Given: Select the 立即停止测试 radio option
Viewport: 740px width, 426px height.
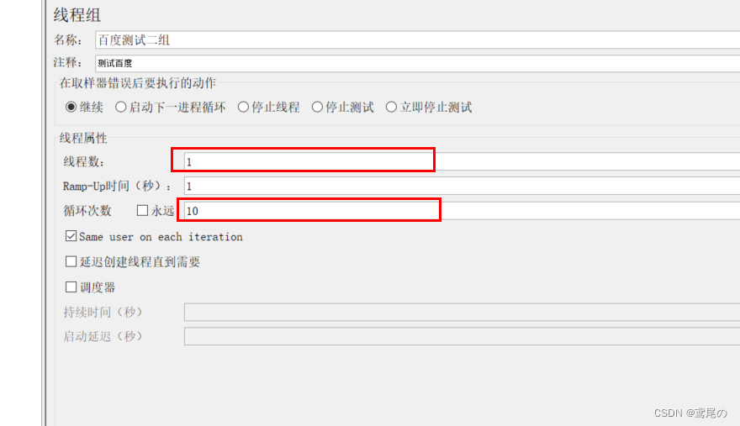Looking at the screenshot, I should [391, 108].
